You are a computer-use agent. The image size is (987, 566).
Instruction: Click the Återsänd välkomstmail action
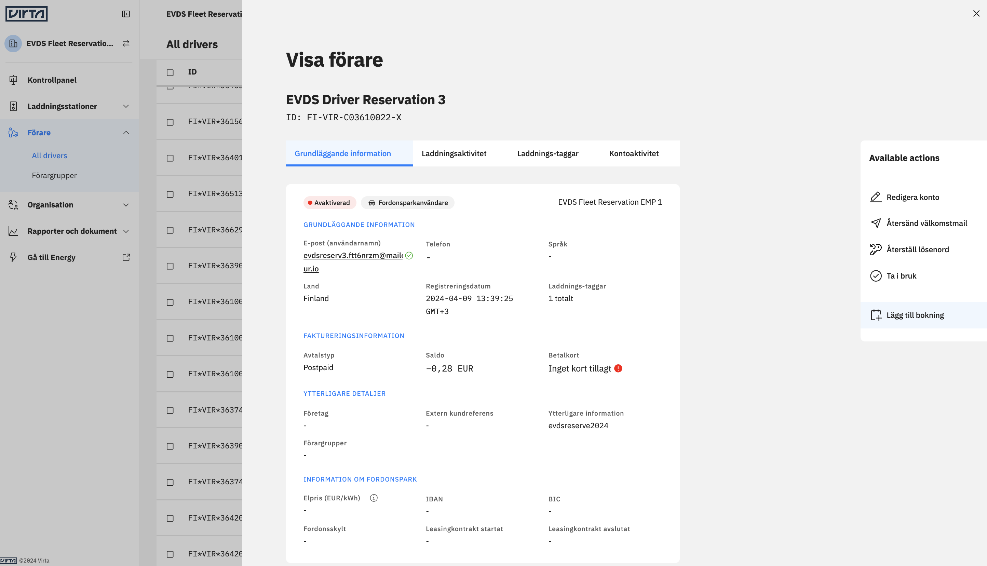[927, 223]
